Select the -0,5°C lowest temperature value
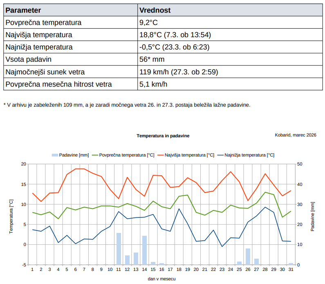The image size is (325, 284). click(x=174, y=47)
